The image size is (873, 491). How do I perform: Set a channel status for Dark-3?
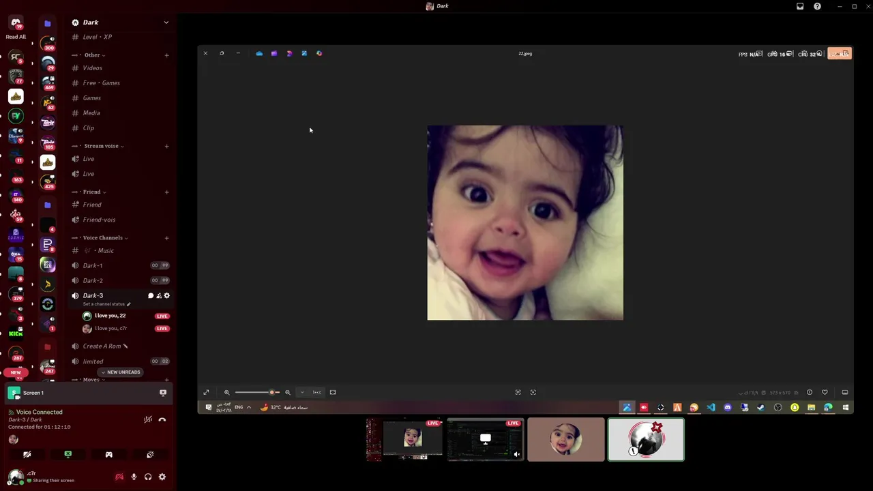point(107,304)
